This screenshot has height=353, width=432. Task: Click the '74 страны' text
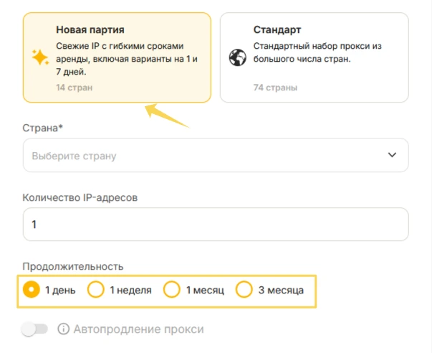275,88
